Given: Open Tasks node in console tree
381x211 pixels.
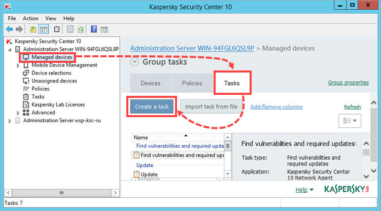Looking at the screenshot, I should [38, 97].
